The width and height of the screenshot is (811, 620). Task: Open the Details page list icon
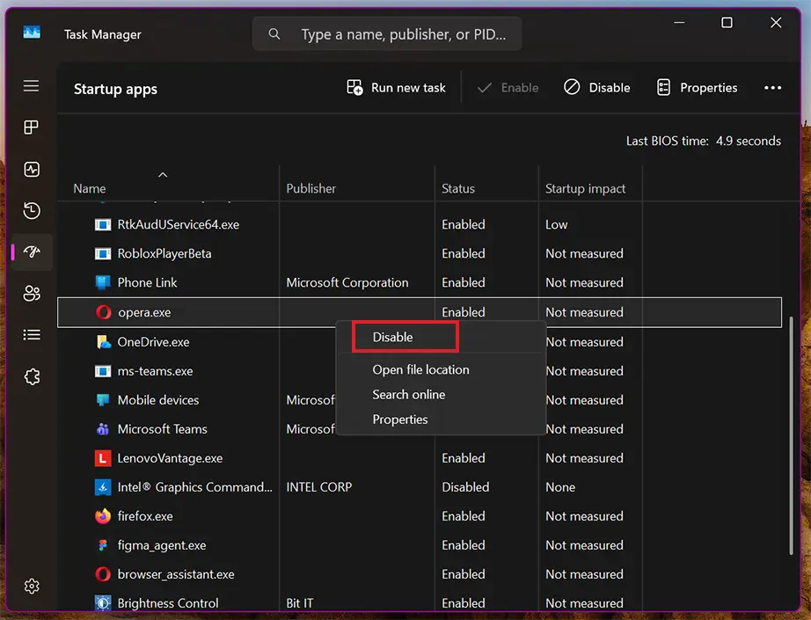tap(32, 334)
